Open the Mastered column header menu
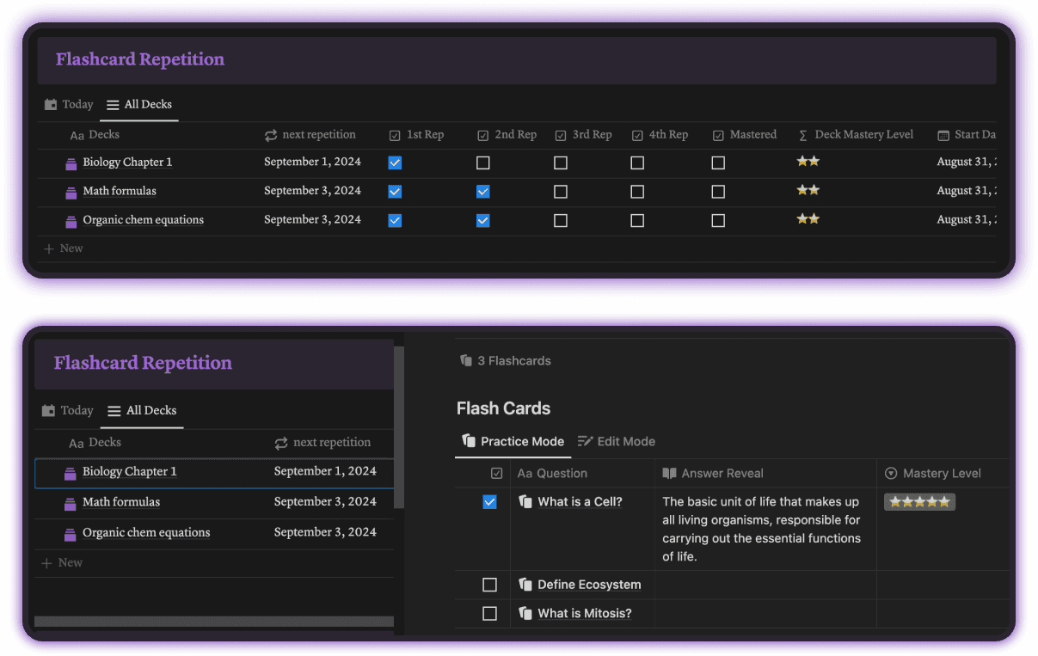 click(x=745, y=134)
